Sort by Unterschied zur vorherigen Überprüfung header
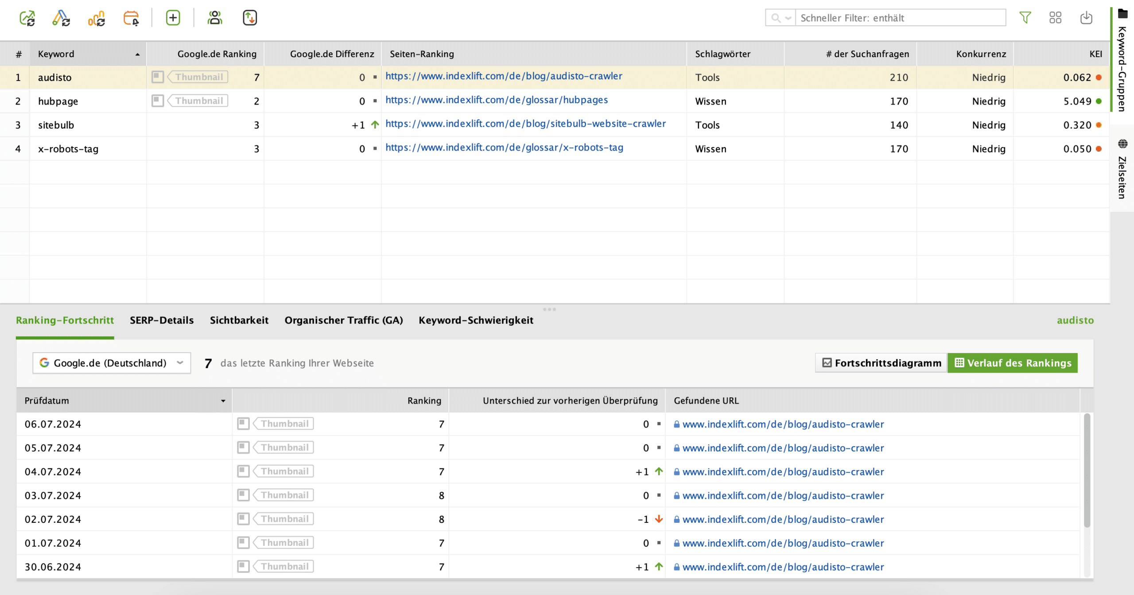Screen dimensions: 1134x595 [557, 401]
